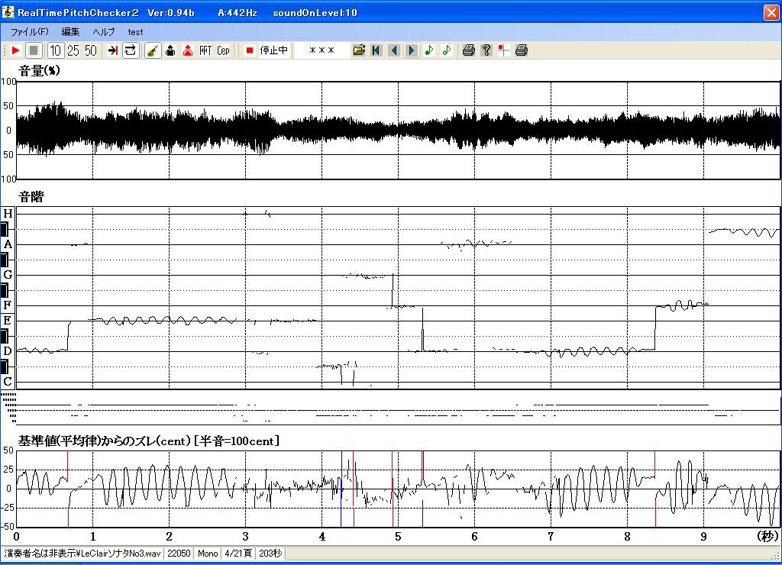
Task: Click the 22050 sample rate status entry
Action: tap(179, 554)
